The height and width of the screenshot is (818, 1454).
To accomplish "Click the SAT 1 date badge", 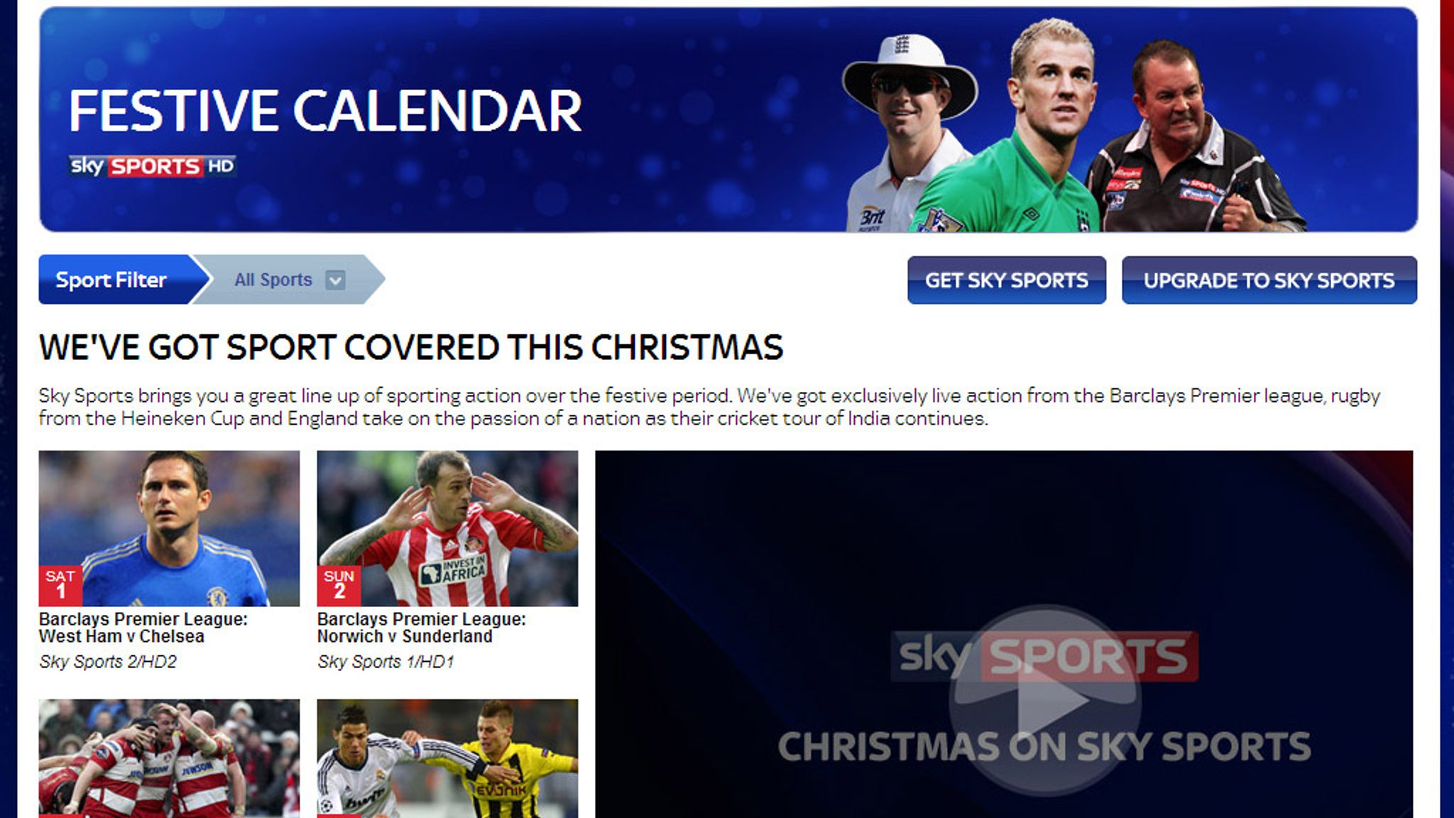I will click(x=60, y=586).
